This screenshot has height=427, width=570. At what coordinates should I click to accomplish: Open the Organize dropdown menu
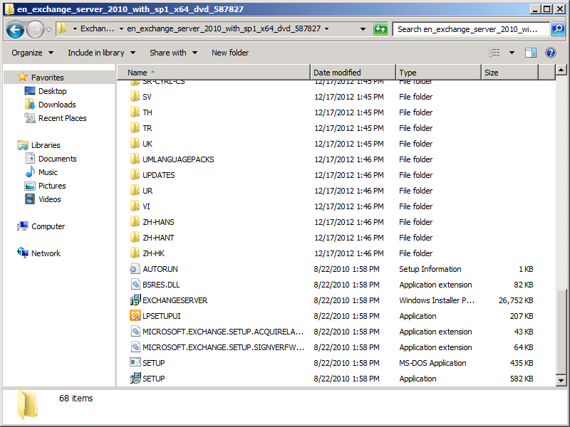pos(32,53)
